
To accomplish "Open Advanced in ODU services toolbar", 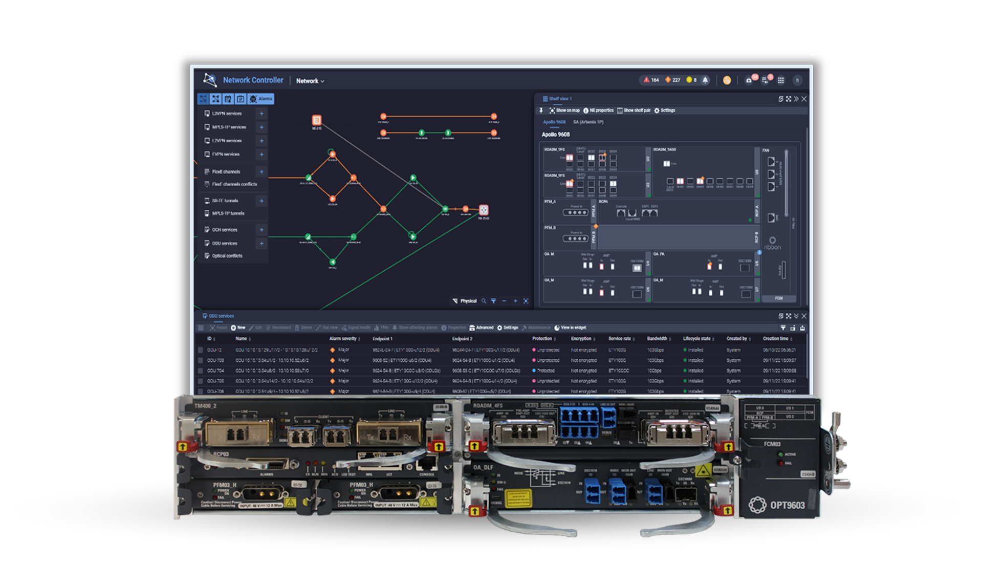I will pos(481,328).
